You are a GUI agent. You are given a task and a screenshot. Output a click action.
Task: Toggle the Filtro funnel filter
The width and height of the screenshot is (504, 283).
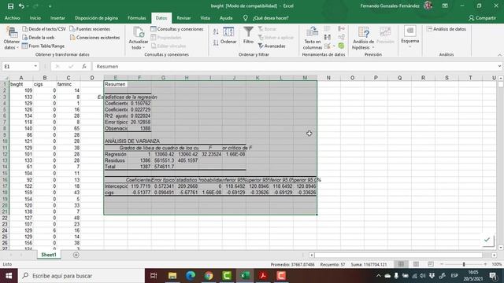click(248, 35)
